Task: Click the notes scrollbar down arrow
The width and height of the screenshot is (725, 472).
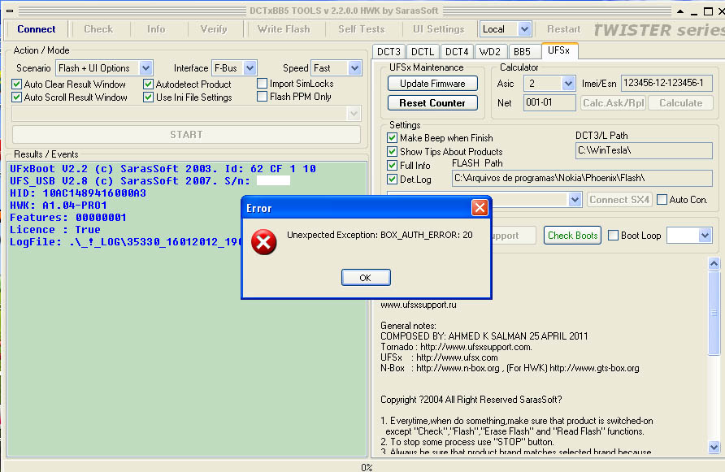Action: tap(714, 447)
